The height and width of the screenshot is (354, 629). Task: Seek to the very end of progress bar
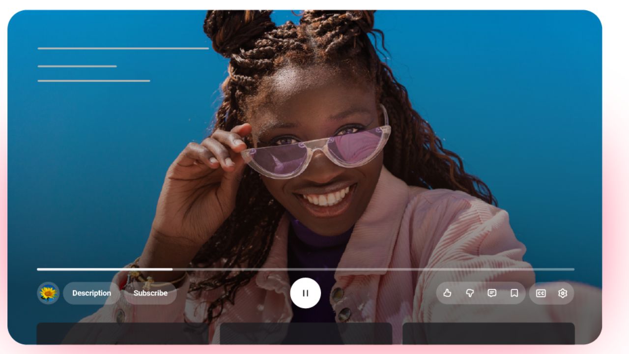point(573,269)
